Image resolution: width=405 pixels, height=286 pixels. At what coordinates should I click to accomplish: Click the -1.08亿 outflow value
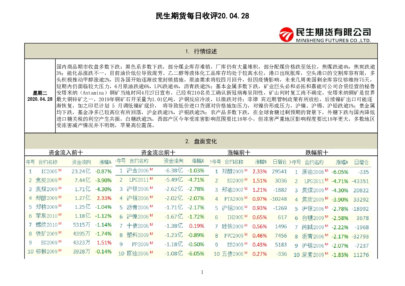174,253
